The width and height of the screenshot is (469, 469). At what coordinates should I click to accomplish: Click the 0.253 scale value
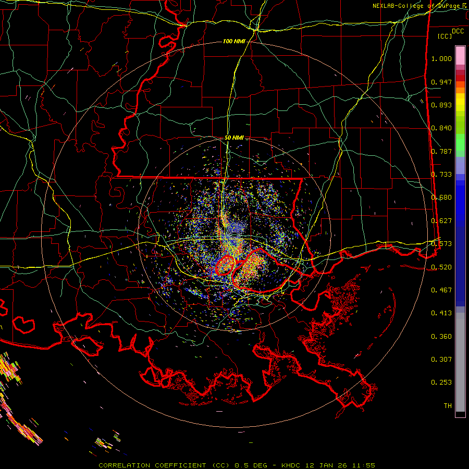[x=441, y=382]
